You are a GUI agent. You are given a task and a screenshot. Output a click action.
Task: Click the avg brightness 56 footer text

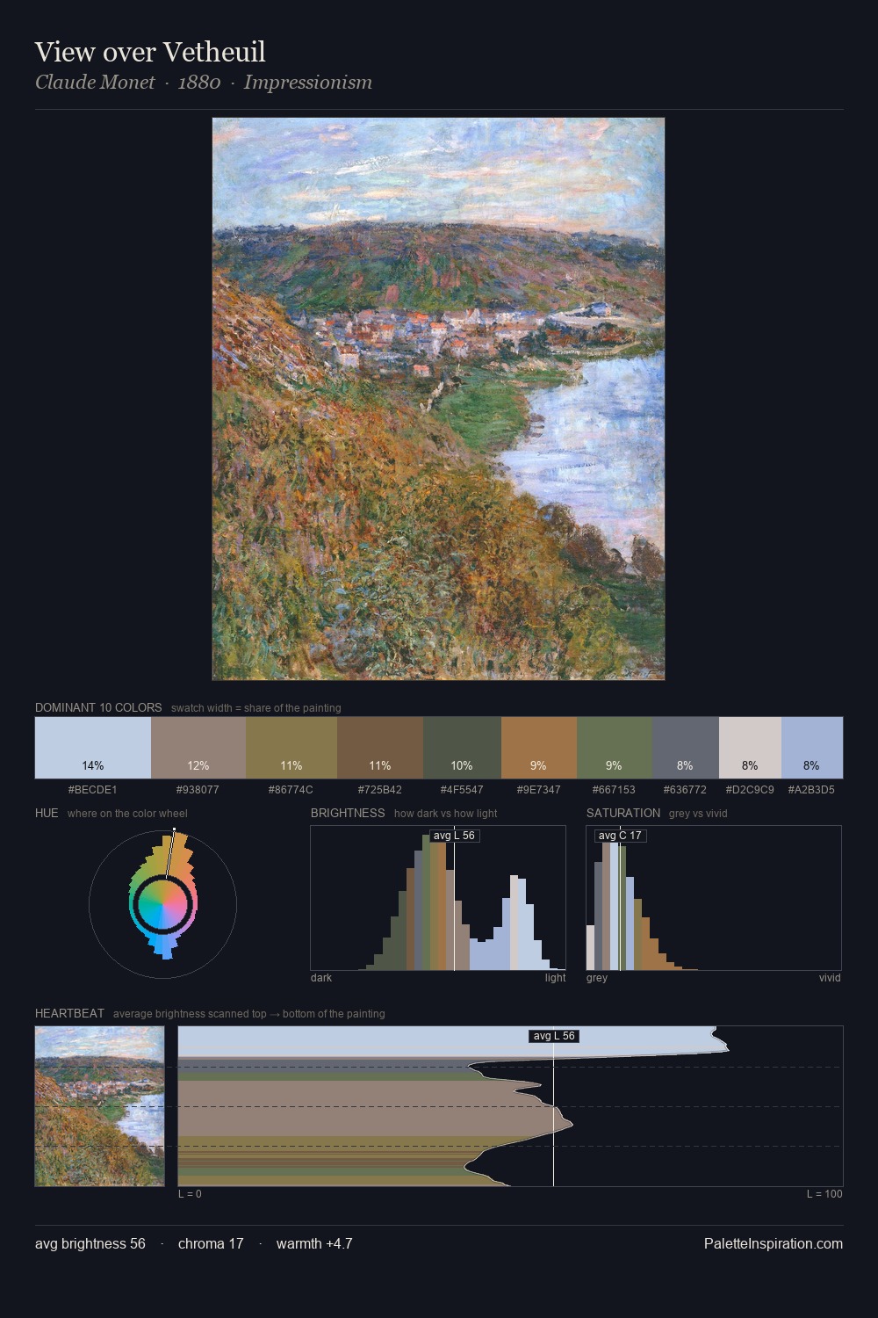tap(90, 1243)
